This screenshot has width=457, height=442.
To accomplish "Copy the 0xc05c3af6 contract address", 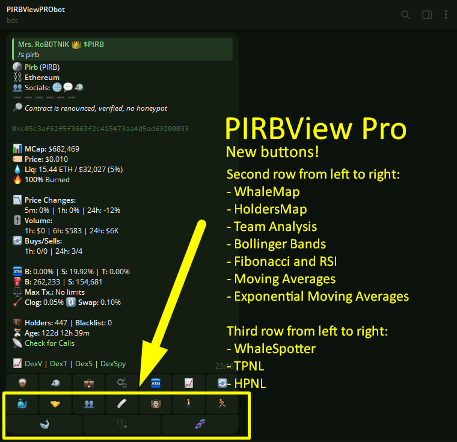I will (x=100, y=129).
